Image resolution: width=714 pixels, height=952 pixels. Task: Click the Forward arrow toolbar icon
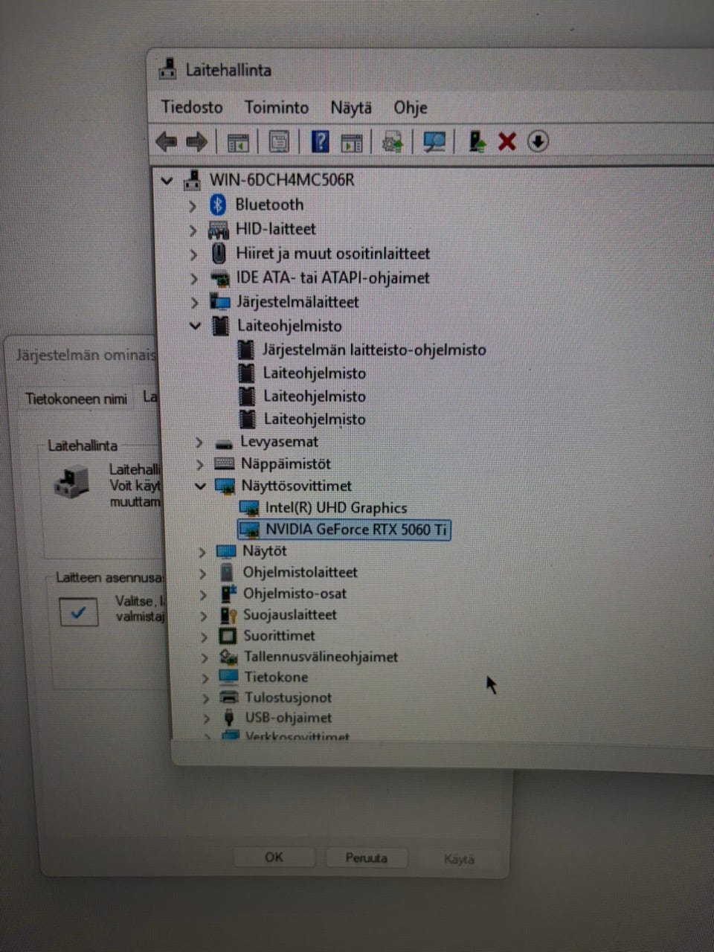[x=197, y=141]
